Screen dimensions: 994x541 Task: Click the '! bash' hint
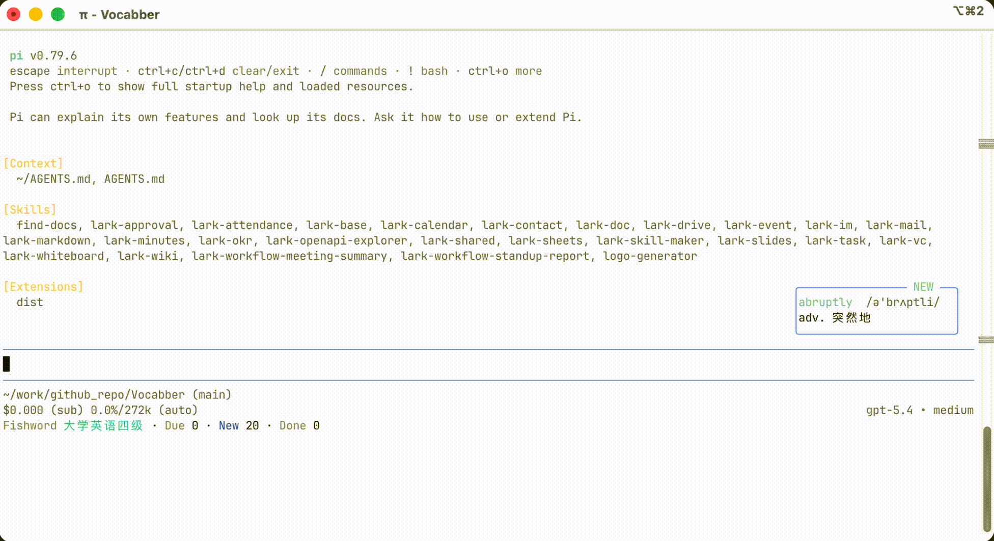click(428, 71)
